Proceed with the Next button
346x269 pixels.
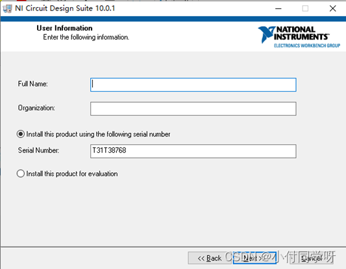tap(254, 258)
